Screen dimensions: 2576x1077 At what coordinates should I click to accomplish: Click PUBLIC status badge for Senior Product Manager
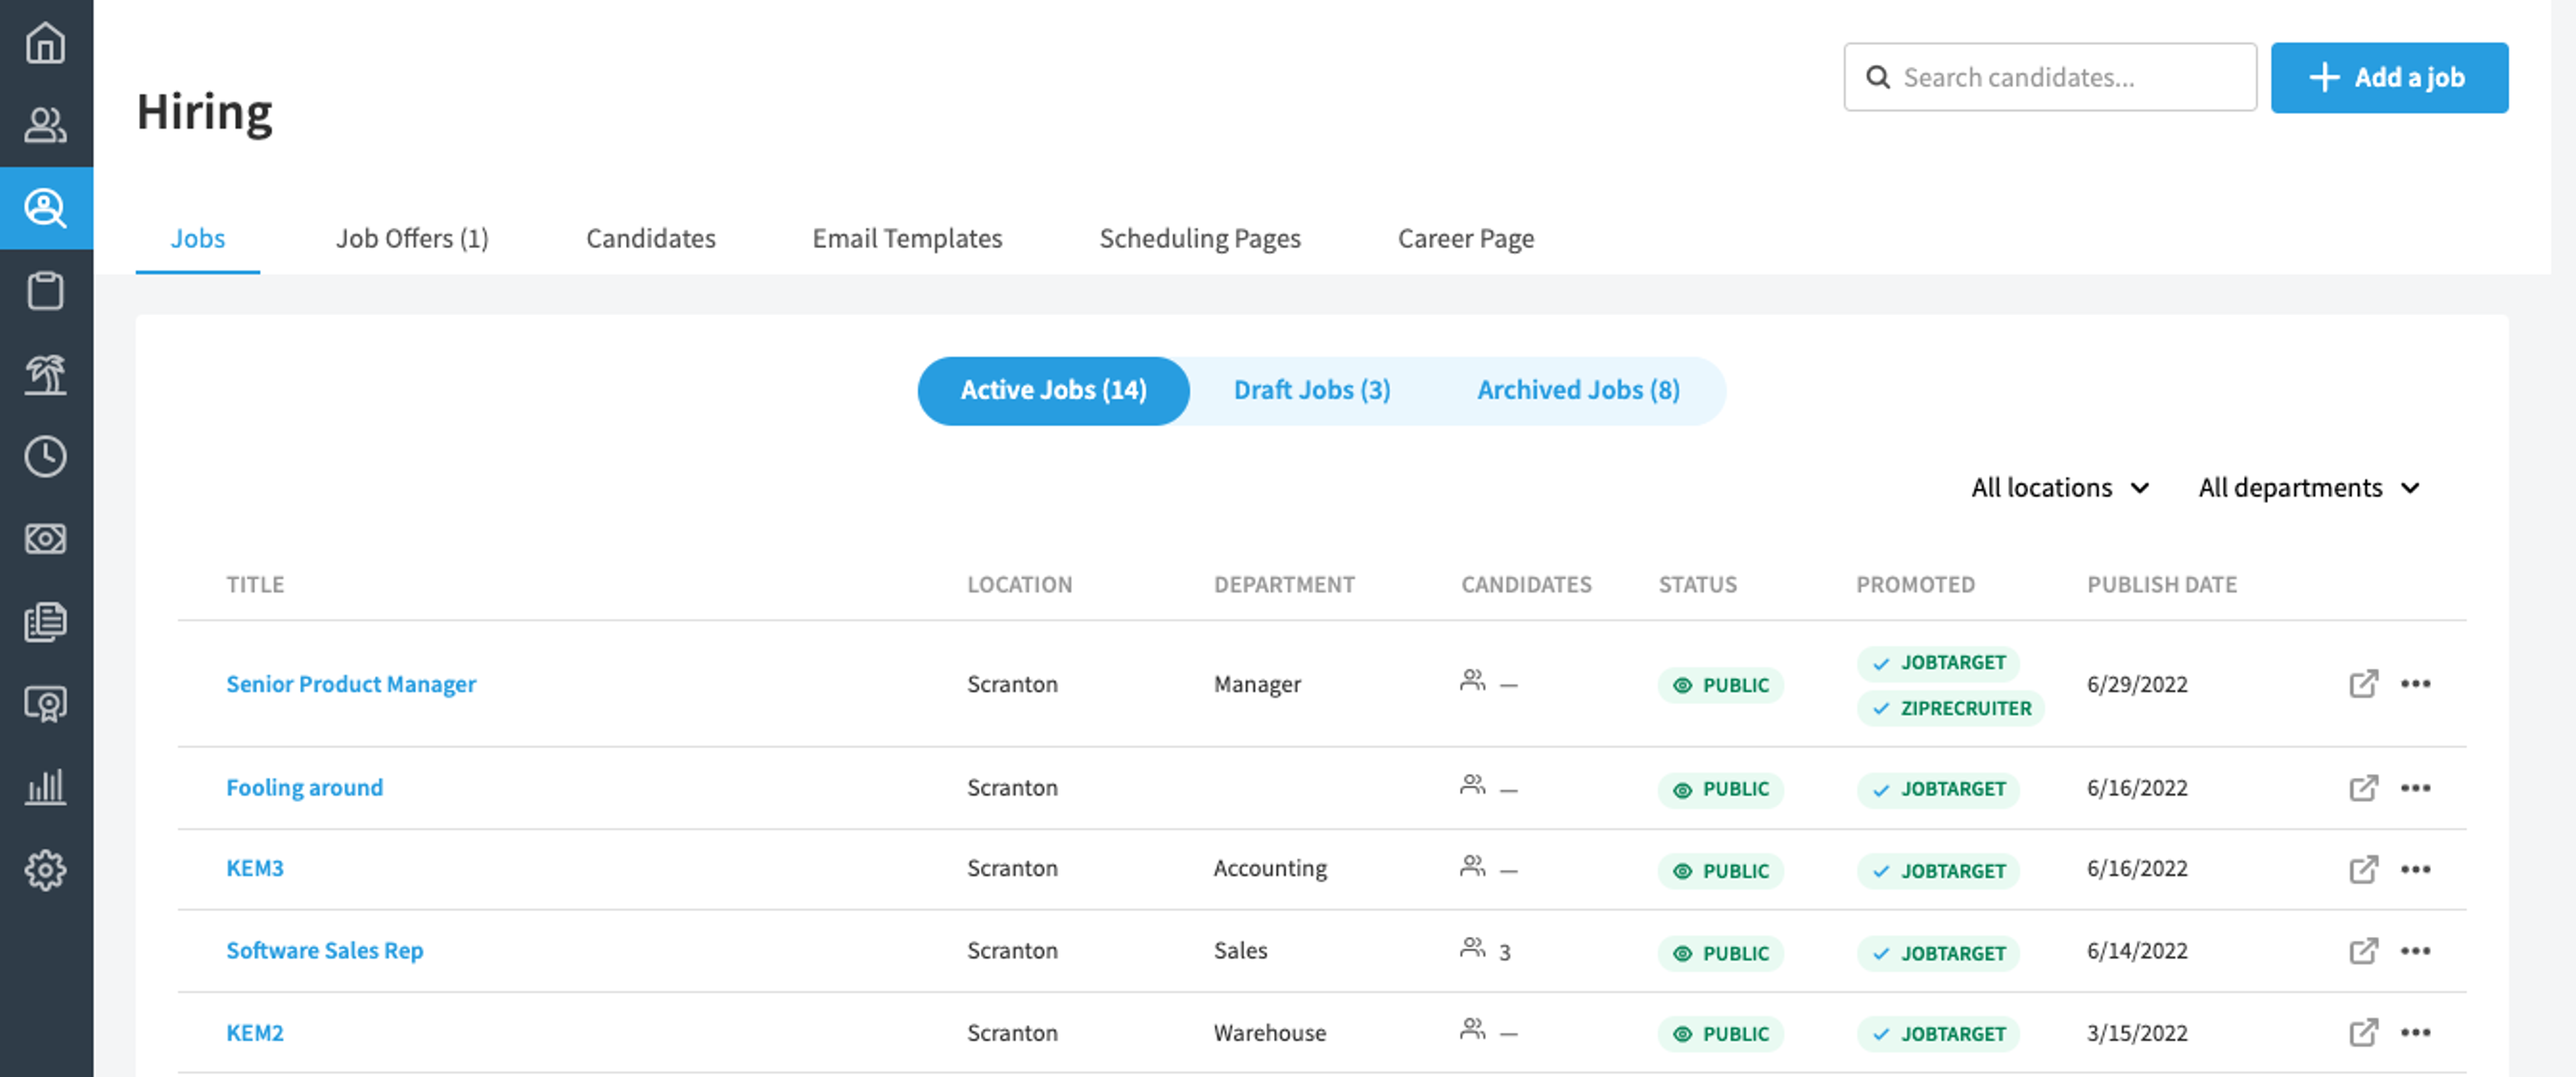pyautogui.click(x=1720, y=685)
